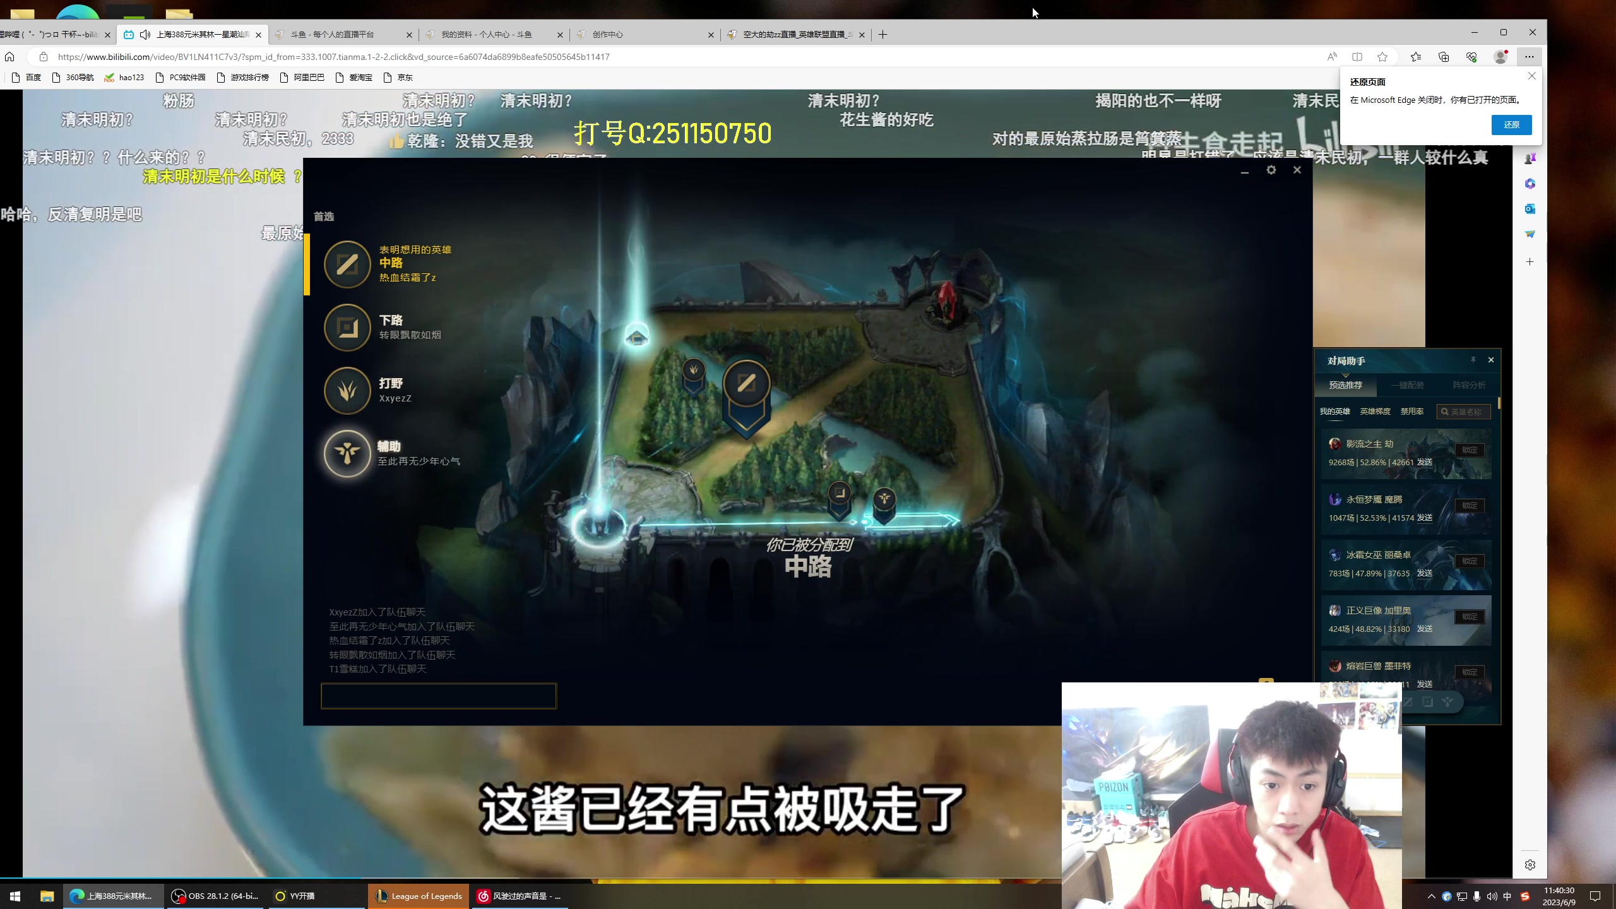Open 360导航 bookmark
The height and width of the screenshot is (909, 1616).
click(73, 78)
